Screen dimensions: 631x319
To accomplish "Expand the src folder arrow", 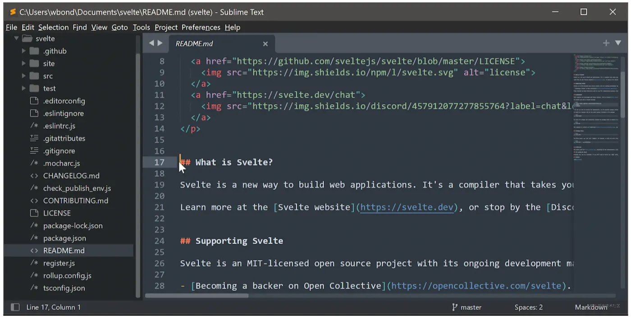I will pos(23,76).
